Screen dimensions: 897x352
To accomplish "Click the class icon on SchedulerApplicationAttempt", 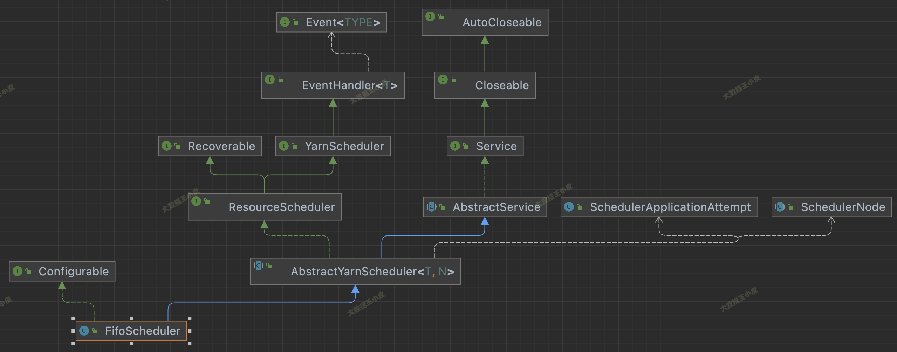I will pyautogui.click(x=569, y=207).
